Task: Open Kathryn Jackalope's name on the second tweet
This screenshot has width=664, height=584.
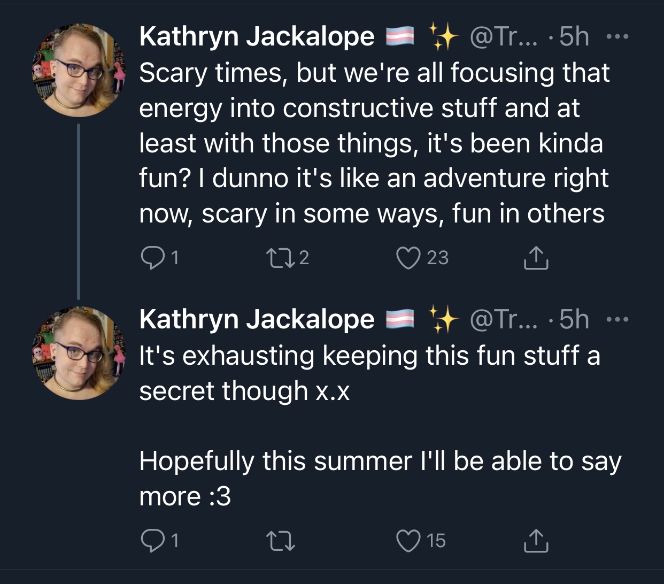Action: pos(257,319)
